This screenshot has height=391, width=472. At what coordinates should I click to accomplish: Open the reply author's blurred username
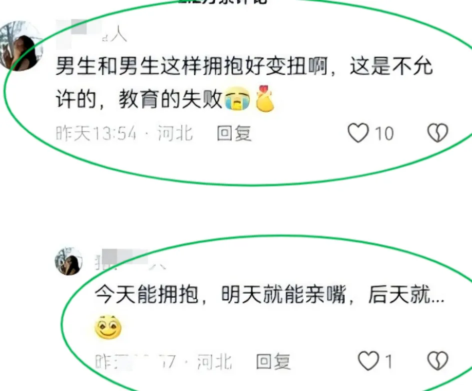pyautogui.click(x=130, y=260)
